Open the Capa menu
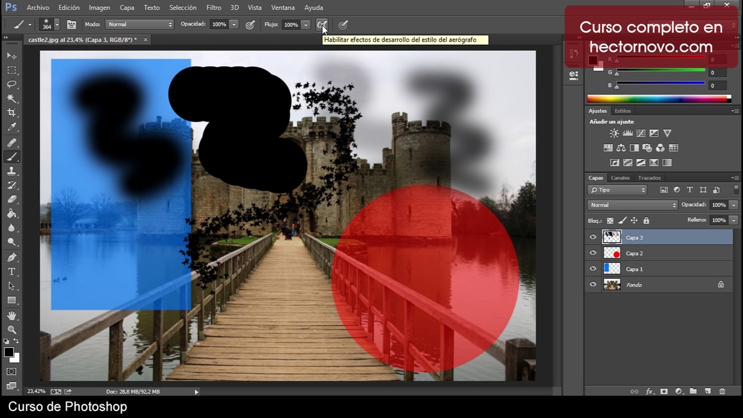Image resolution: width=743 pixels, height=418 pixels. pos(127,8)
